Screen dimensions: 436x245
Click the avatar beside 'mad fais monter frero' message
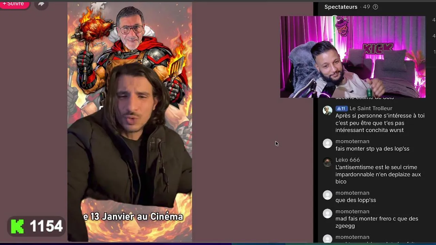coord(327,213)
